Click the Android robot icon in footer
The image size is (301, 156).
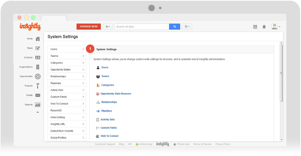[137, 144]
